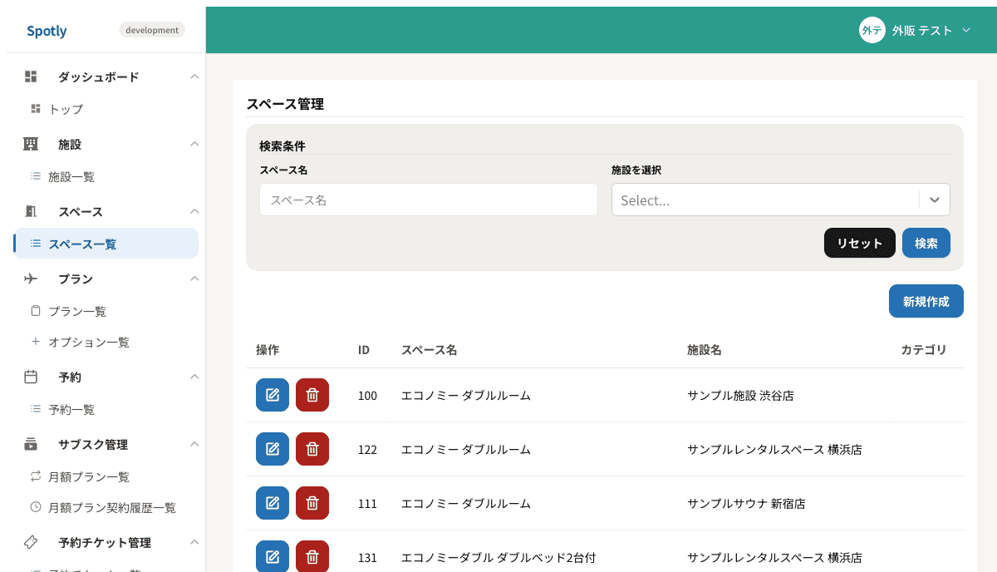Click the 検索 button
The height and width of the screenshot is (572, 997).
[x=926, y=243]
